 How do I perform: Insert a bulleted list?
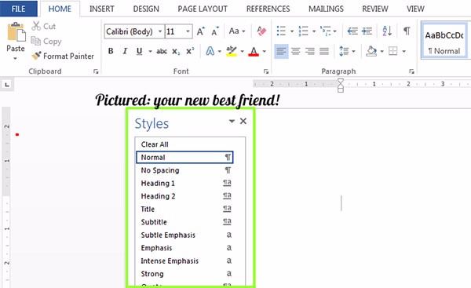pyautogui.click(x=281, y=31)
